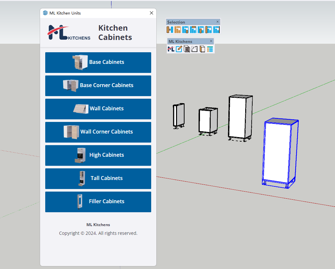Screen dimensions: 335x269
Task: Click the ML logo icon in ML Kitchens toolbar
Action: tap(171, 49)
